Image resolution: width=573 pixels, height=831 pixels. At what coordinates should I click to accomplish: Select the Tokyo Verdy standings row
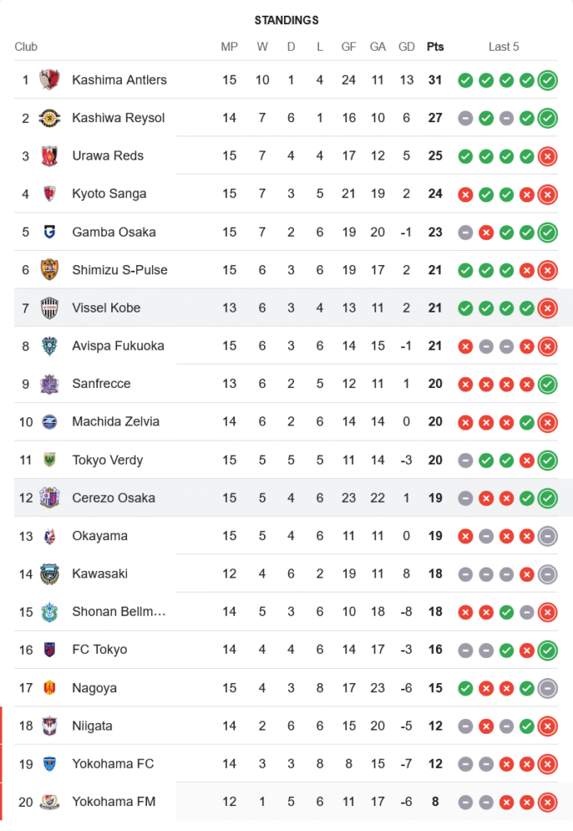(286, 460)
